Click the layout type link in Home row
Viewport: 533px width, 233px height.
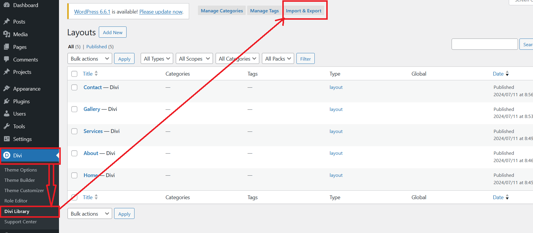[336, 175]
